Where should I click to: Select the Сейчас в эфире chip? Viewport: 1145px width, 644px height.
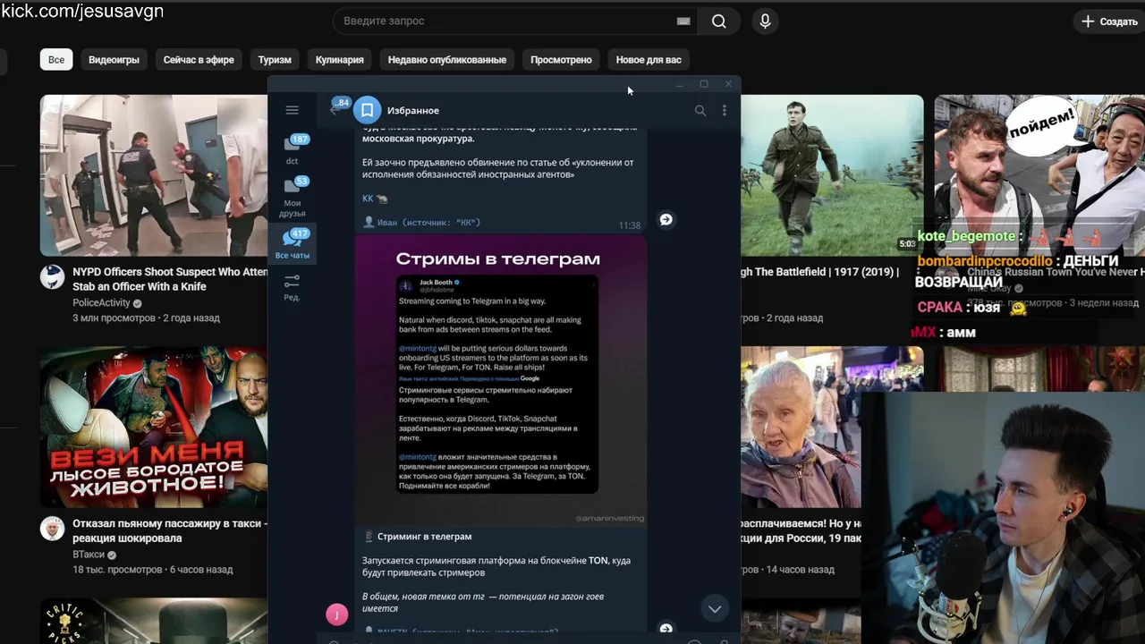coord(199,60)
